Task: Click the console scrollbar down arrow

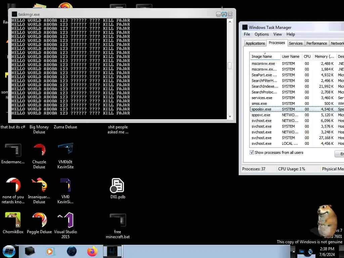Action: tap(230, 117)
